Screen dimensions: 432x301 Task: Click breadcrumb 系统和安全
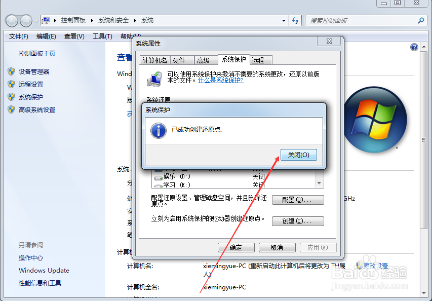(x=113, y=20)
